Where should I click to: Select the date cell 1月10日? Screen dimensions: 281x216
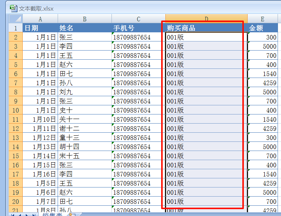click(x=40, y=119)
